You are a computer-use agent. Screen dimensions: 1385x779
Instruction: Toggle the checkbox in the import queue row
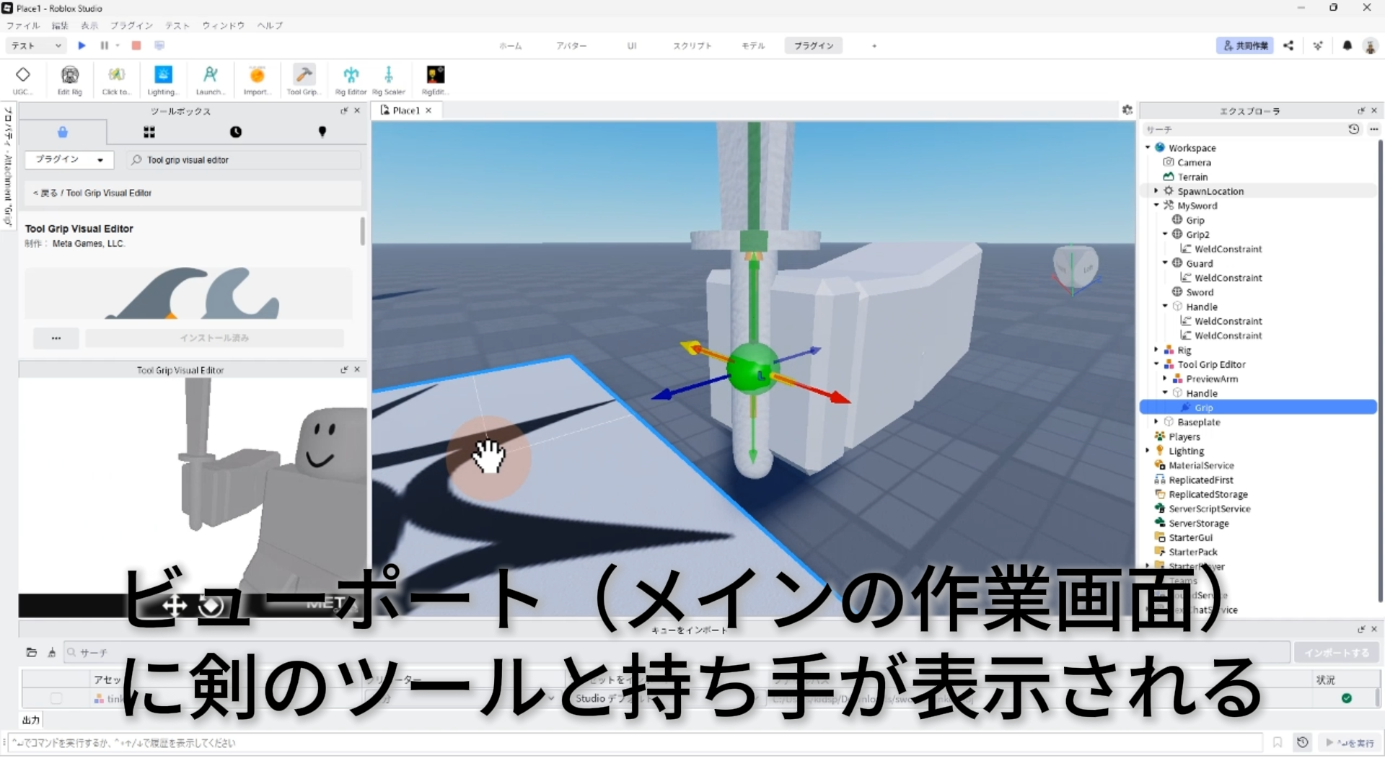pyautogui.click(x=56, y=698)
